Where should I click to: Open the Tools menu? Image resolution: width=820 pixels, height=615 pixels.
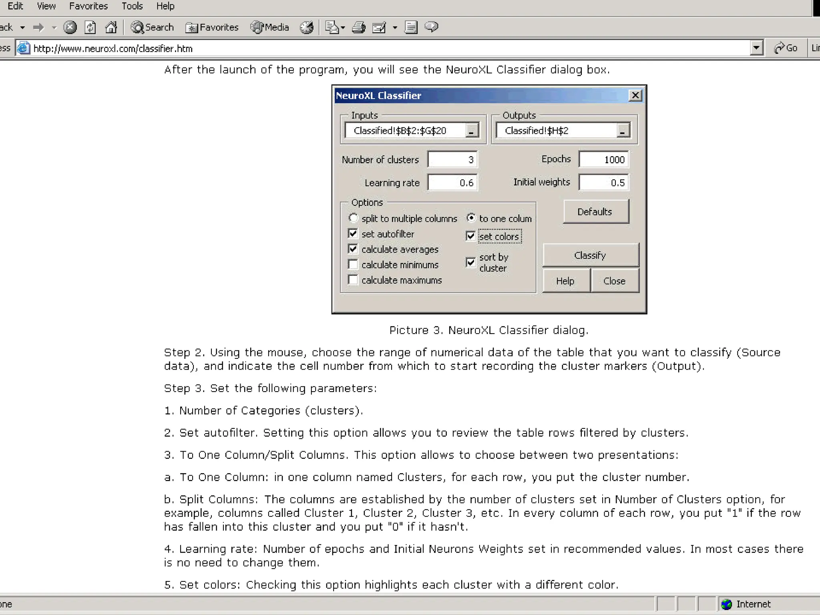pyautogui.click(x=132, y=6)
